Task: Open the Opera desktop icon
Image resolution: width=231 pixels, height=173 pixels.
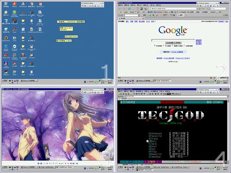Action: pos(14,29)
